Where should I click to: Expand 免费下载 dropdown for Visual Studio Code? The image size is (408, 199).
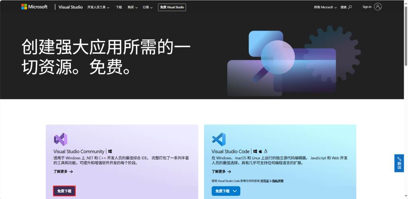(226, 191)
